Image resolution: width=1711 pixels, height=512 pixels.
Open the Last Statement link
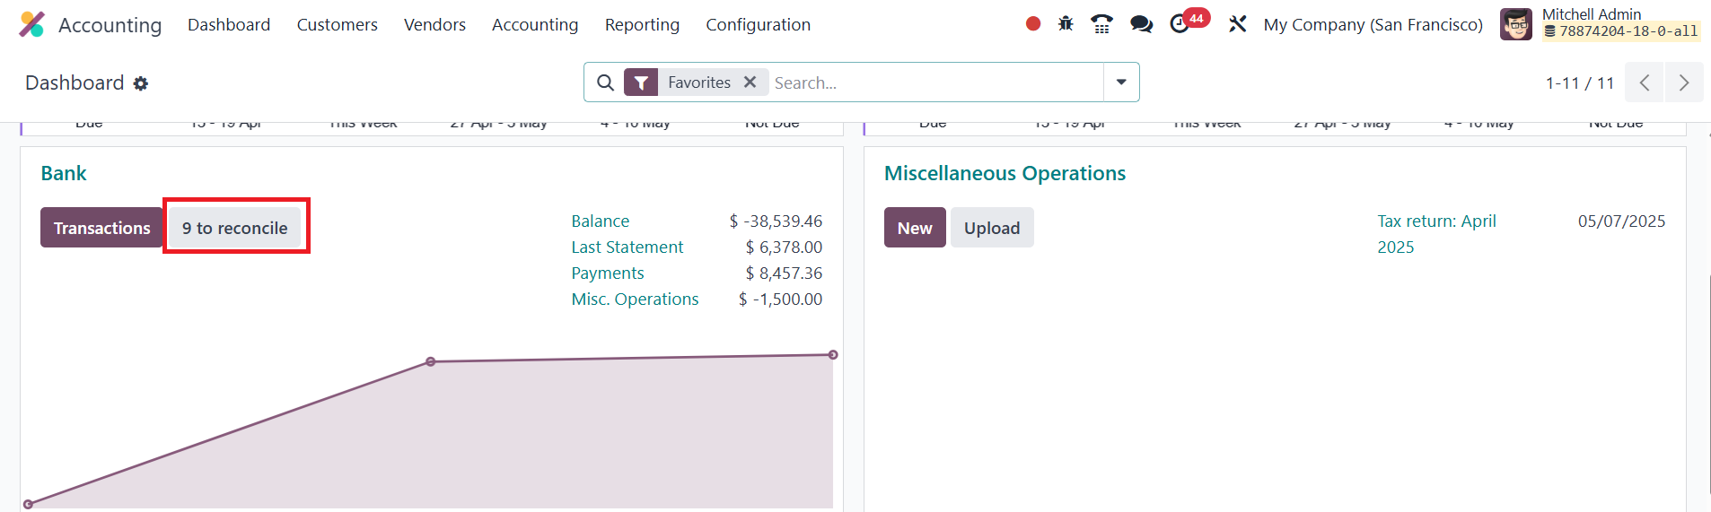click(627, 247)
